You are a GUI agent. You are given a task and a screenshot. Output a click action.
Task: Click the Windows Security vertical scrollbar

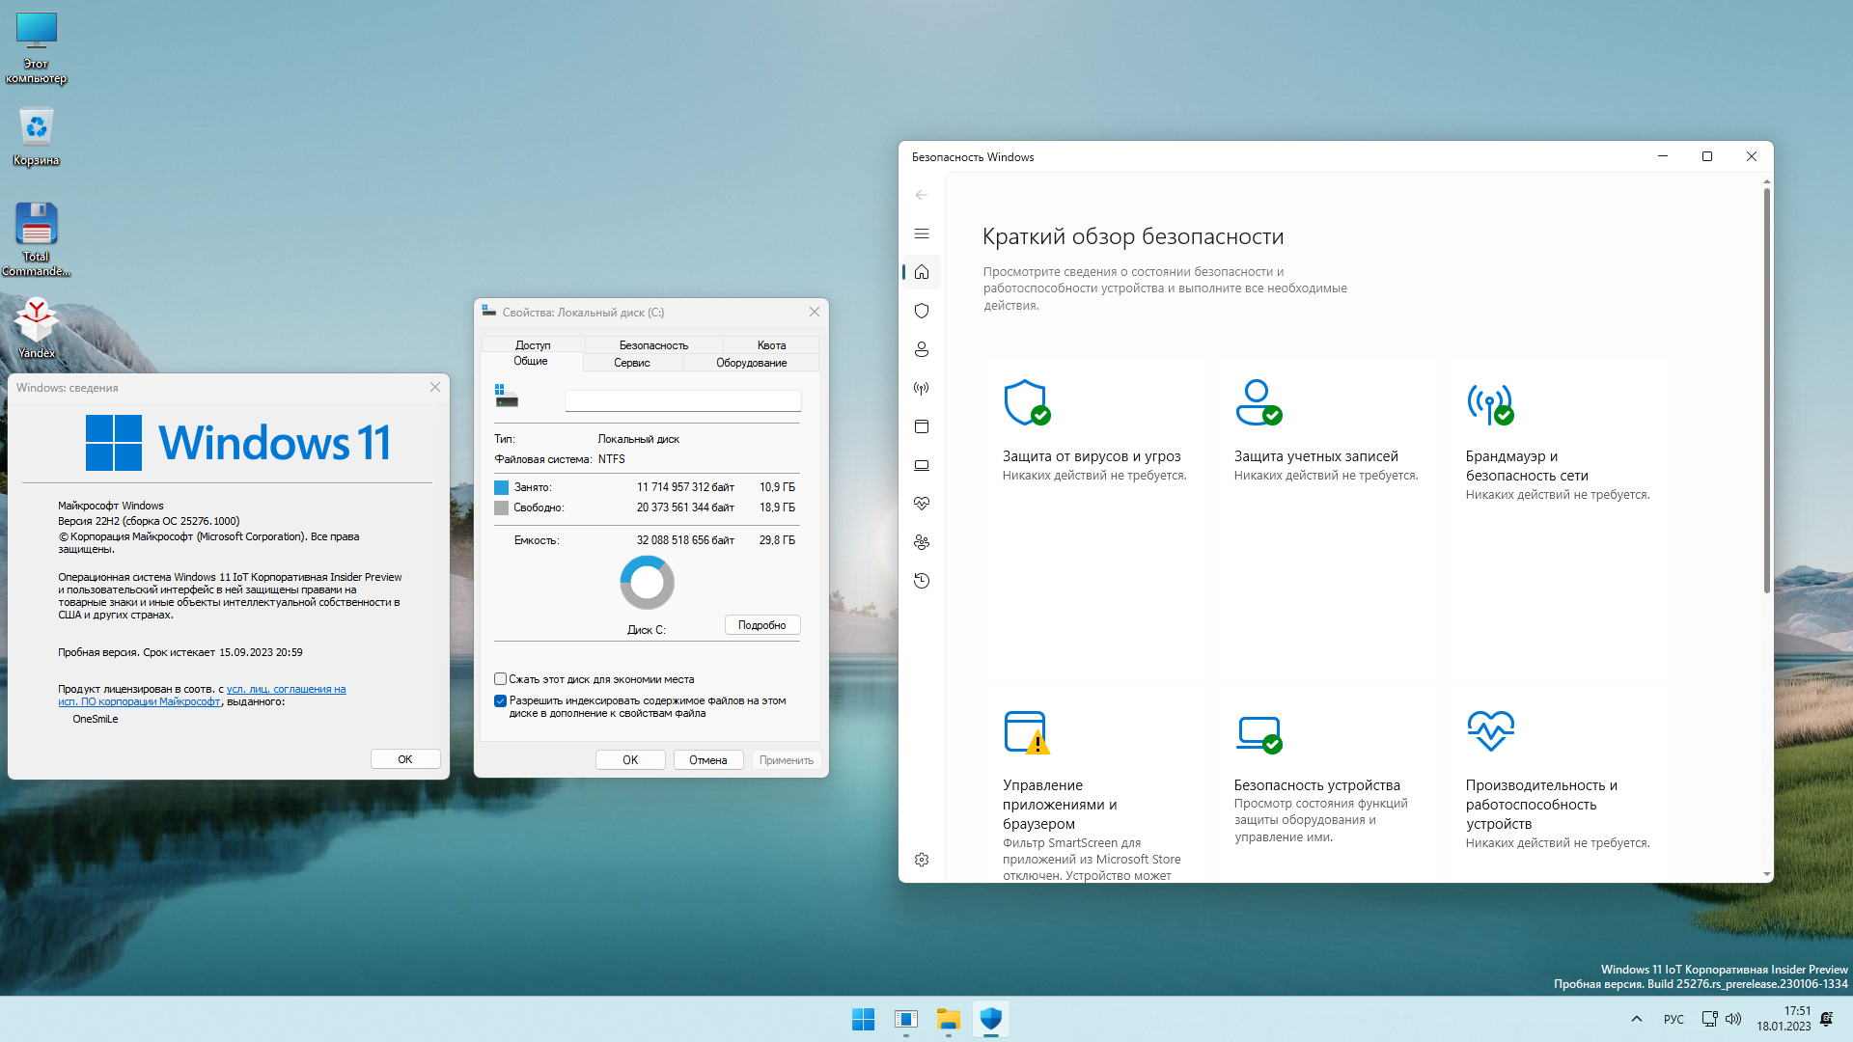click(1767, 390)
